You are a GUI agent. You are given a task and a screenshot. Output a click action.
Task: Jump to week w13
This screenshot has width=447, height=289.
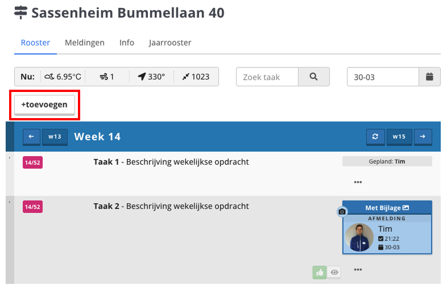click(55, 137)
